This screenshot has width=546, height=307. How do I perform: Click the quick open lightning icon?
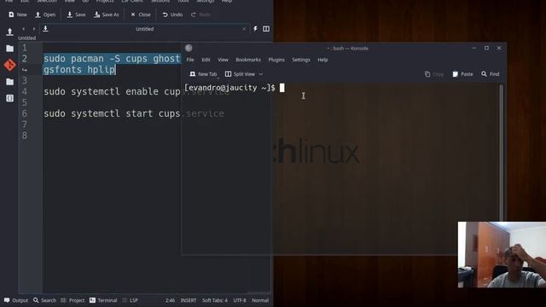[255, 29]
